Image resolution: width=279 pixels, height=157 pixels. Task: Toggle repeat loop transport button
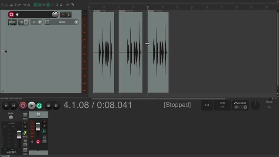(39, 106)
